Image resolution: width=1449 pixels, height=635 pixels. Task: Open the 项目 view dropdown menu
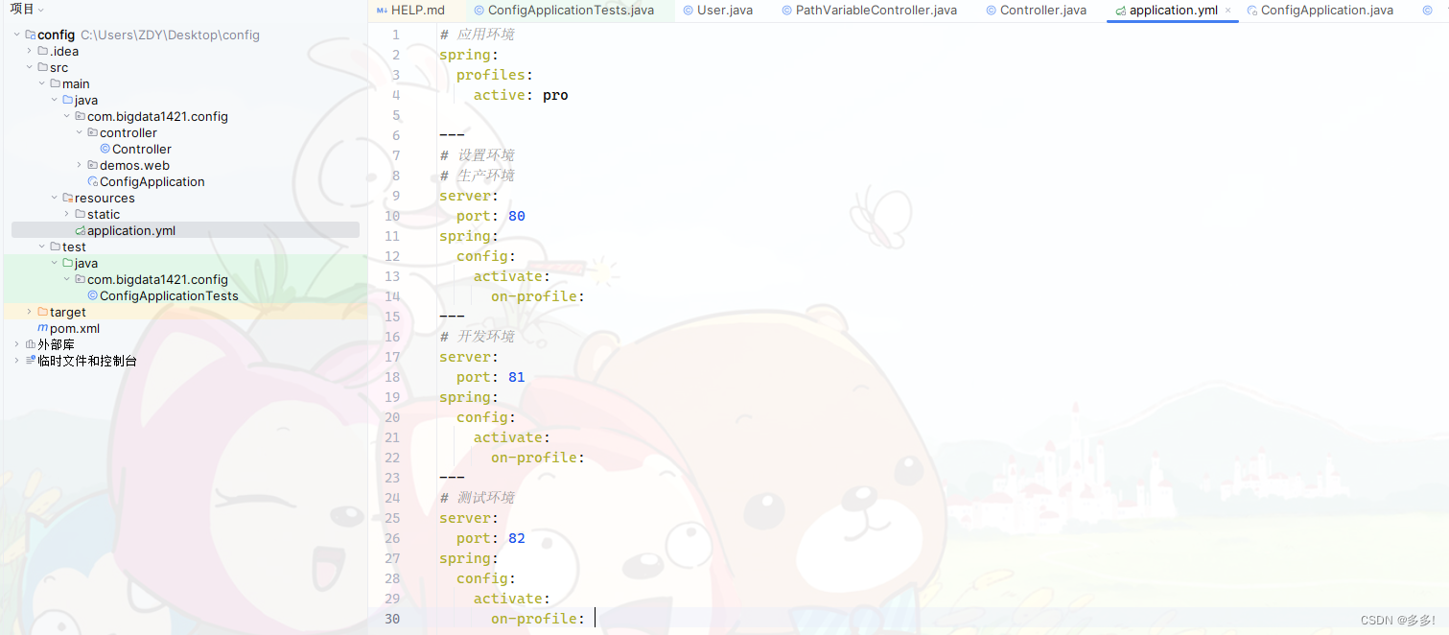pyautogui.click(x=41, y=9)
